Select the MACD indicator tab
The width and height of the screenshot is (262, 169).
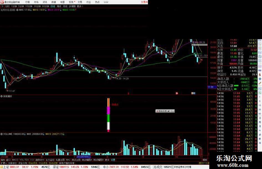(15, 160)
